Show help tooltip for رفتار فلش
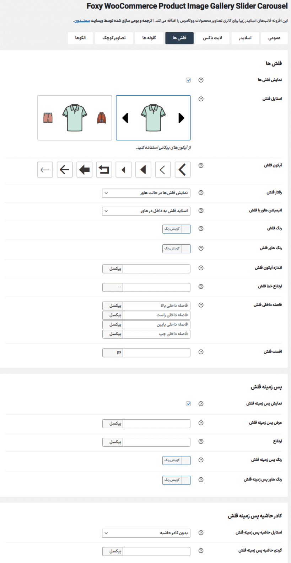 tap(201, 192)
